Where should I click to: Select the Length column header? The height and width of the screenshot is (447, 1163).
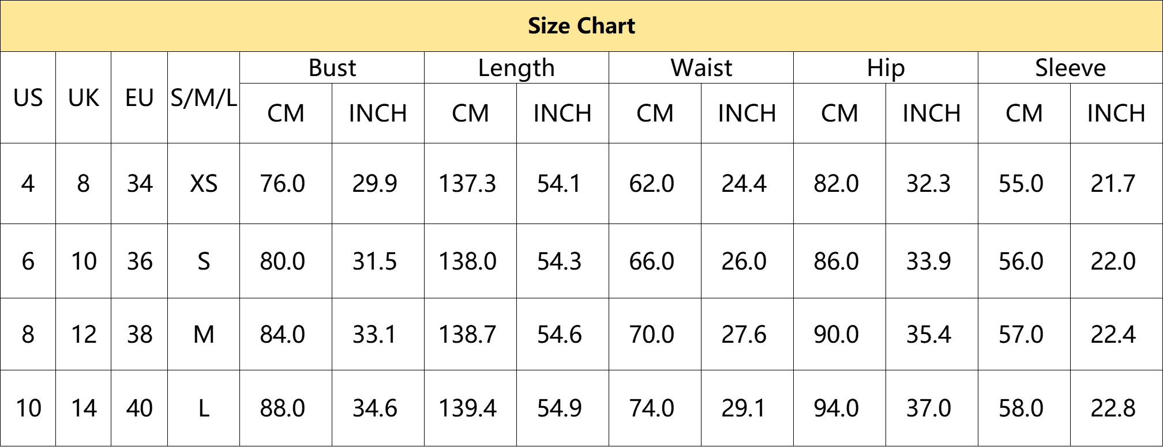coord(516,68)
